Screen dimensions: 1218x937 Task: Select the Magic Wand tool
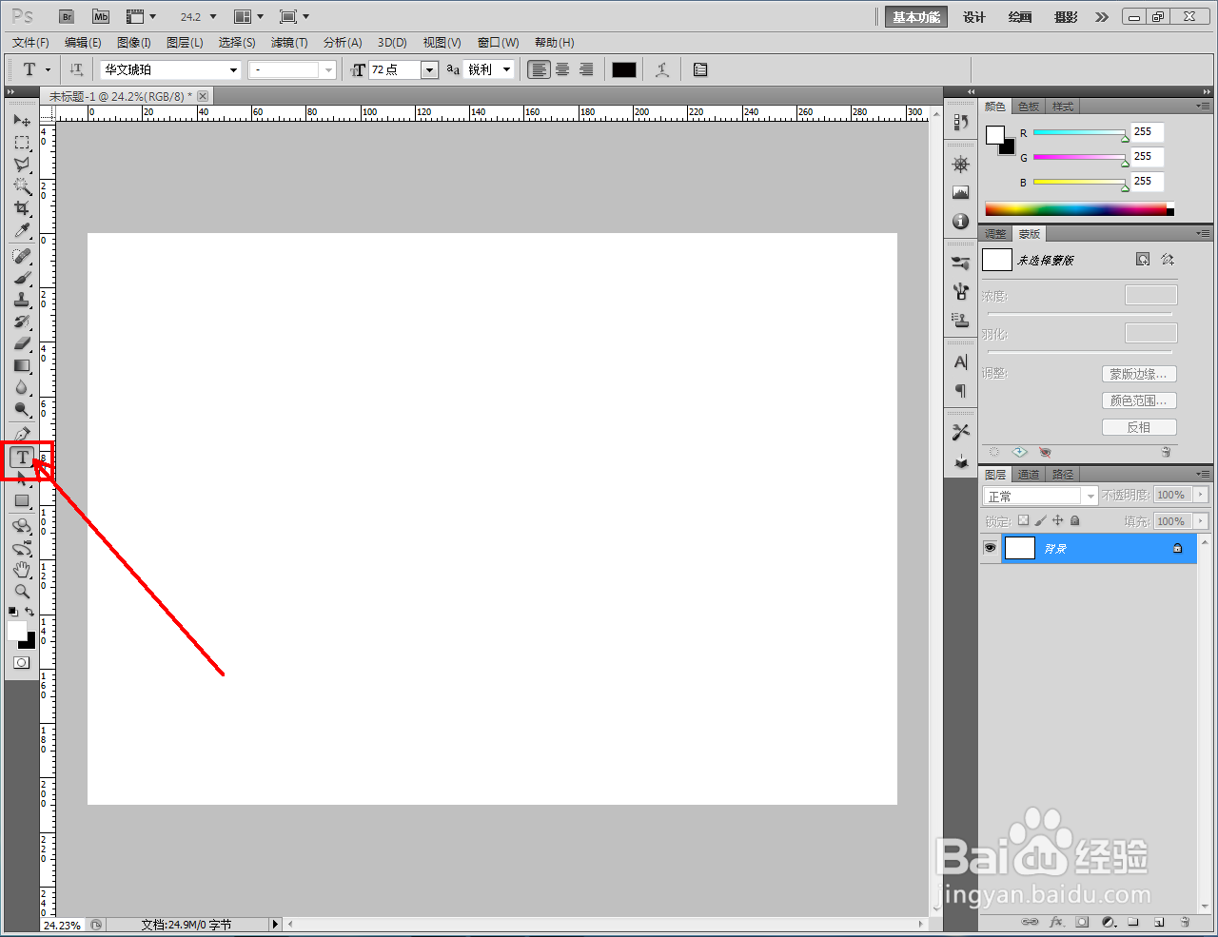tap(22, 186)
